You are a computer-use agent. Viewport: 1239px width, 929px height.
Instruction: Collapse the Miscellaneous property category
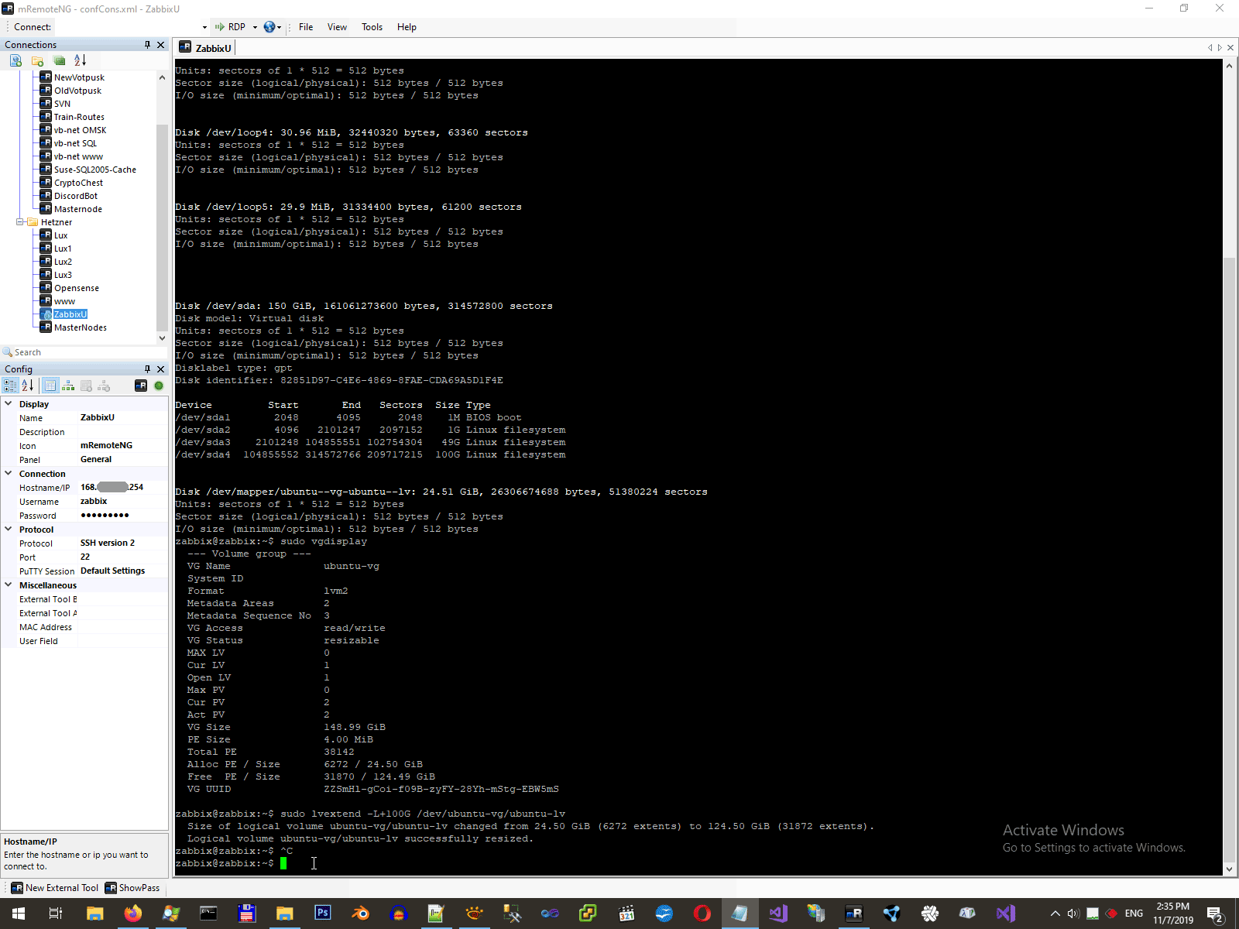click(x=9, y=585)
